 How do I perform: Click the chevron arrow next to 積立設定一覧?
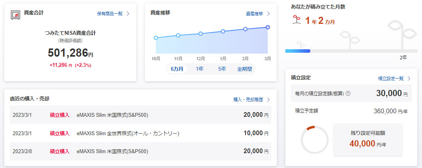[409, 79]
